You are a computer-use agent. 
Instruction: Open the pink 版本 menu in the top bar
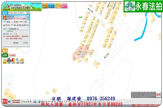64,6
